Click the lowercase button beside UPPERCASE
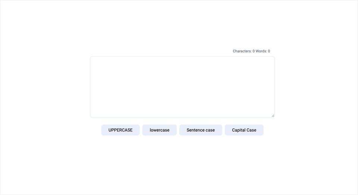 coord(159,130)
